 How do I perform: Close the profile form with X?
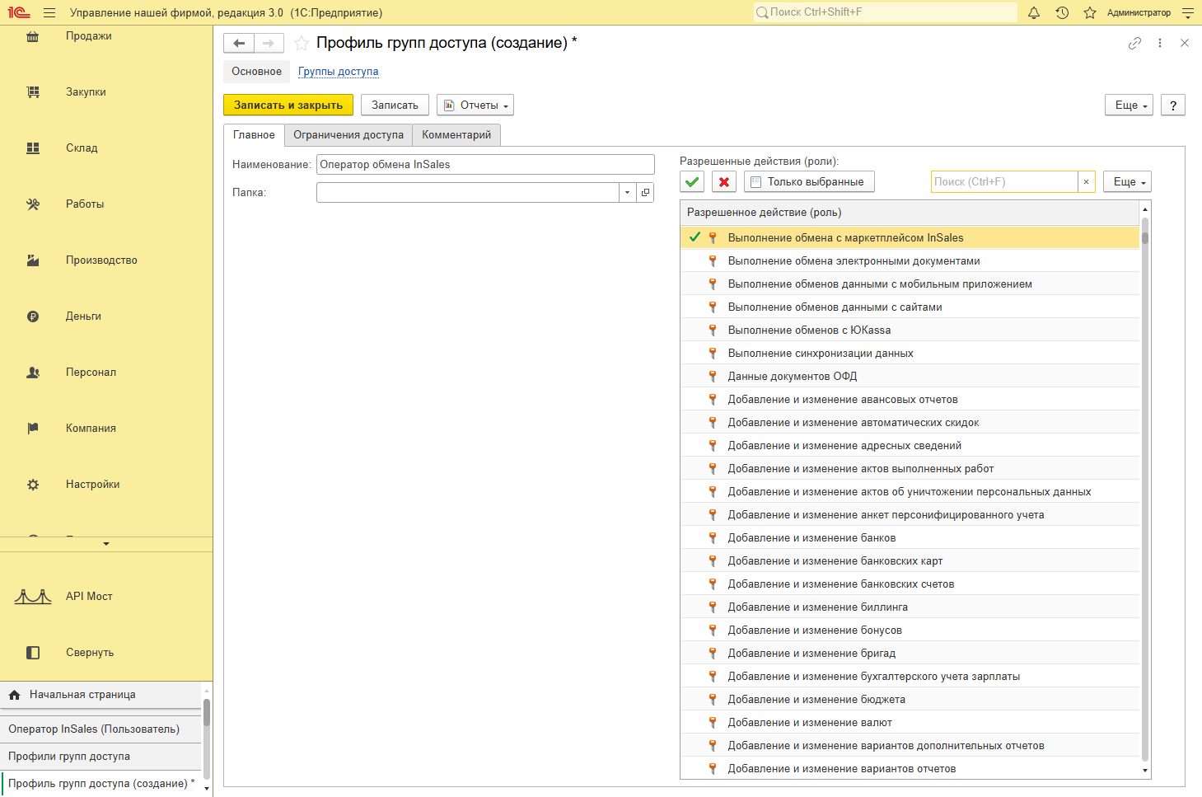click(x=1185, y=43)
